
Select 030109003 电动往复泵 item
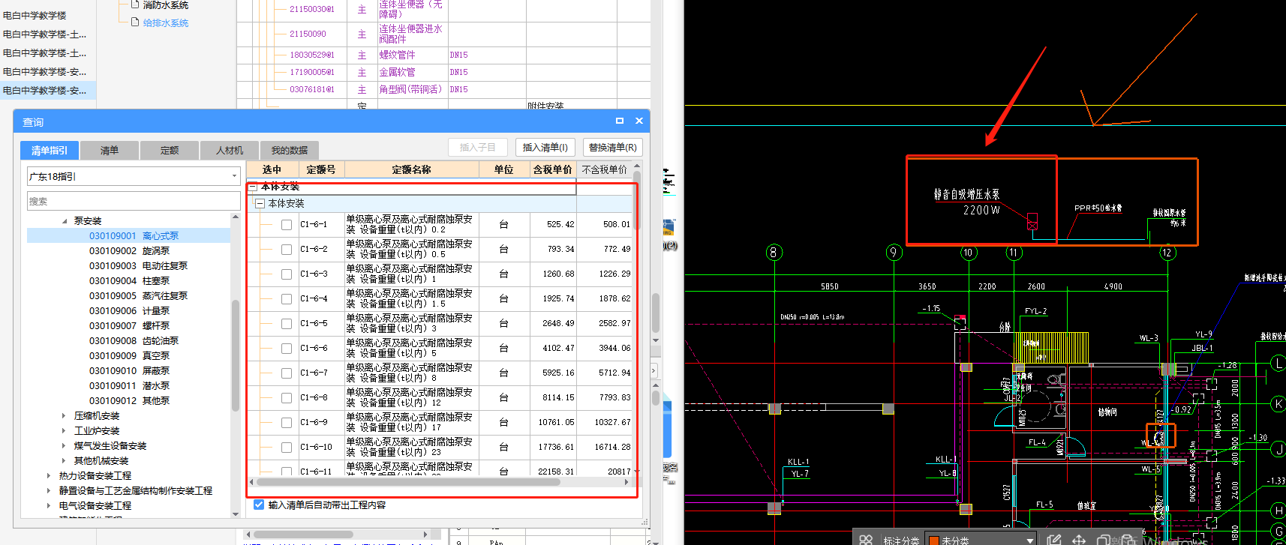(138, 266)
